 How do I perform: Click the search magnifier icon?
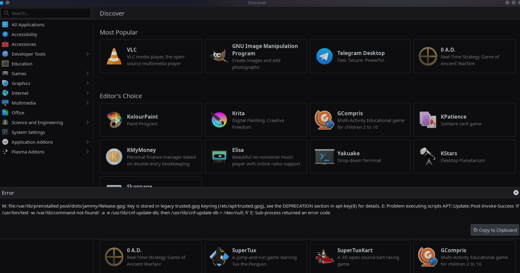tap(6, 13)
